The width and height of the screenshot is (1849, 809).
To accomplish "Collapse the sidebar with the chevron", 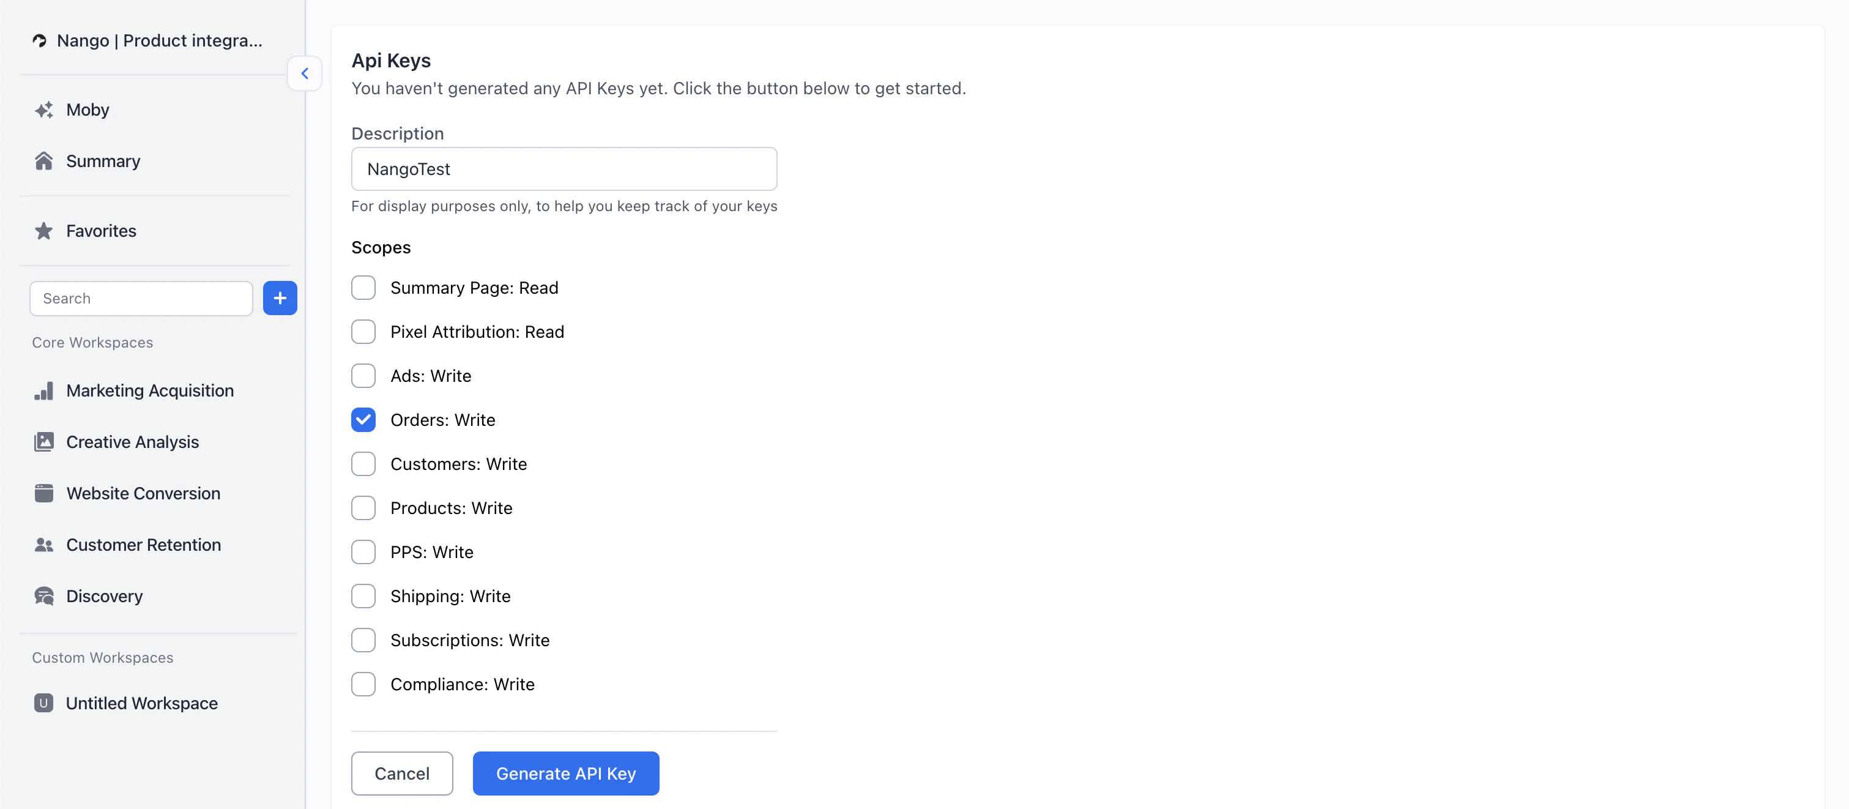I will point(304,73).
